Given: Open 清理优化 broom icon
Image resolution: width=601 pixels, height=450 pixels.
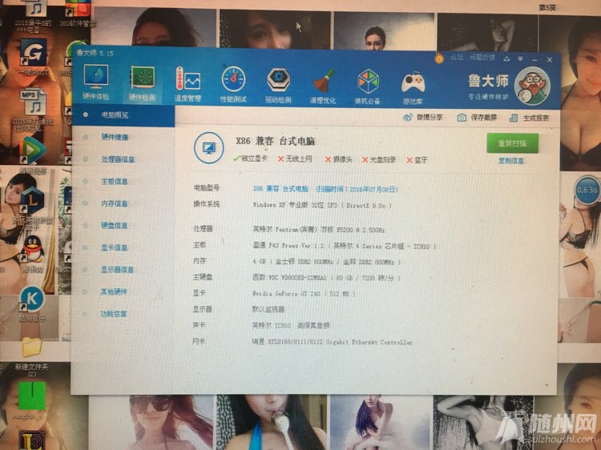Looking at the screenshot, I should pyautogui.click(x=323, y=86).
